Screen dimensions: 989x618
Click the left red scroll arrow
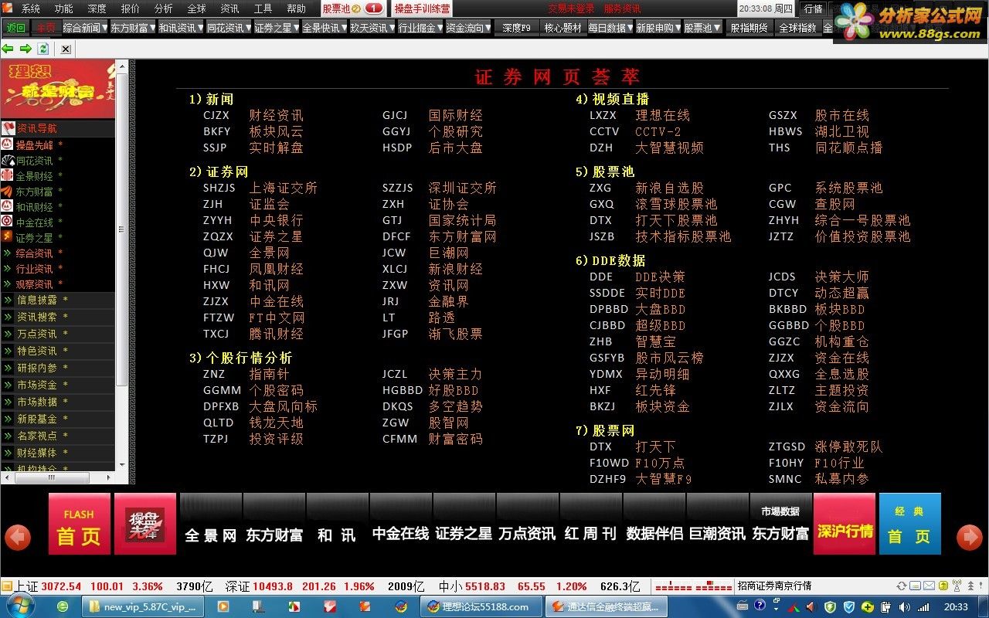pyautogui.click(x=18, y=537)
